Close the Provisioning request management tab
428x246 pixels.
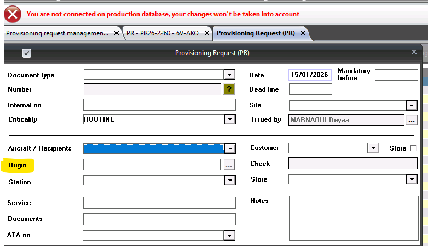point(116,33)
